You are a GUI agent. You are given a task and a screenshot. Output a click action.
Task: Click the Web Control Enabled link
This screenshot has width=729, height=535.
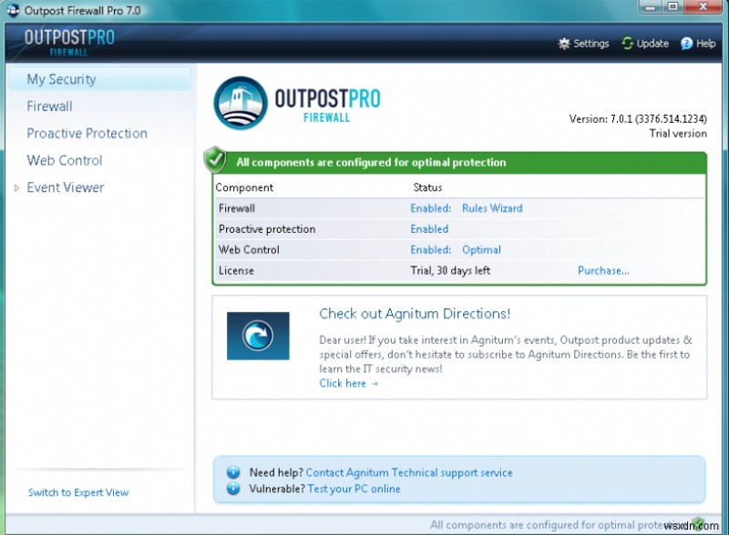pyautogui.click(x=430, y=250)
